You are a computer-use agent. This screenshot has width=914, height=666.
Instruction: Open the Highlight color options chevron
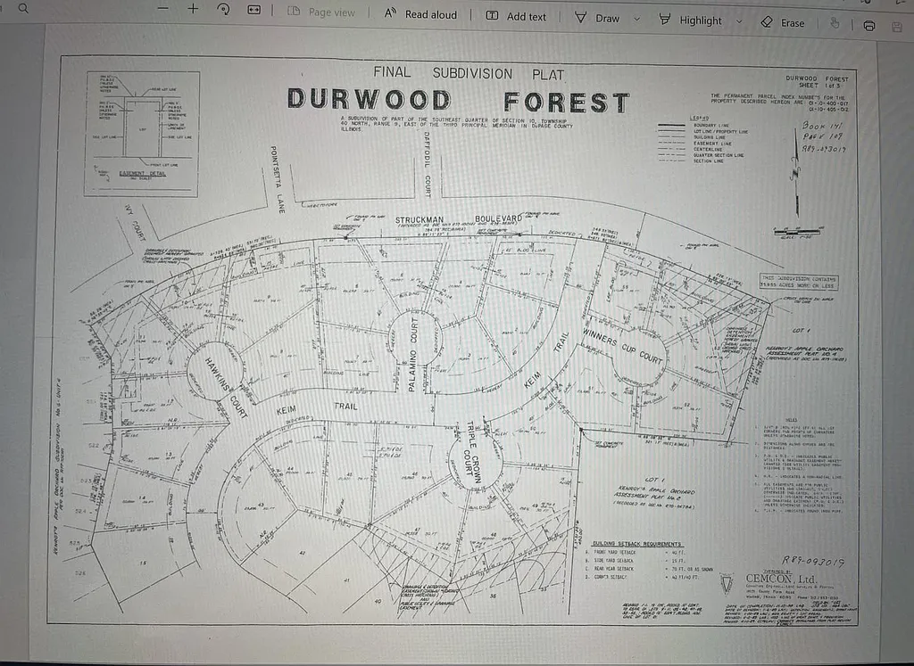point(737,21)
